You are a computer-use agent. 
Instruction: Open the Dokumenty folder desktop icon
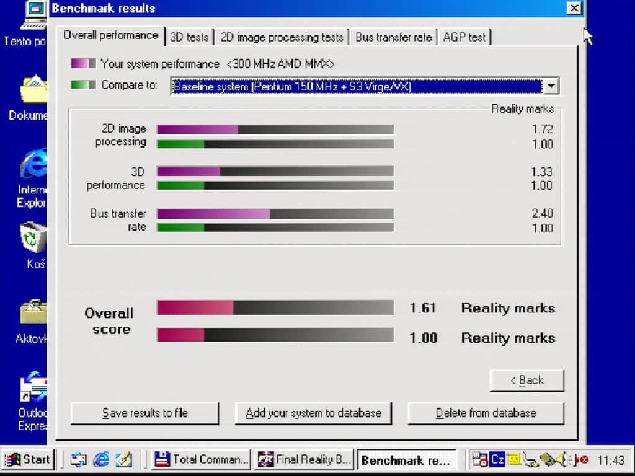point(33,88)
